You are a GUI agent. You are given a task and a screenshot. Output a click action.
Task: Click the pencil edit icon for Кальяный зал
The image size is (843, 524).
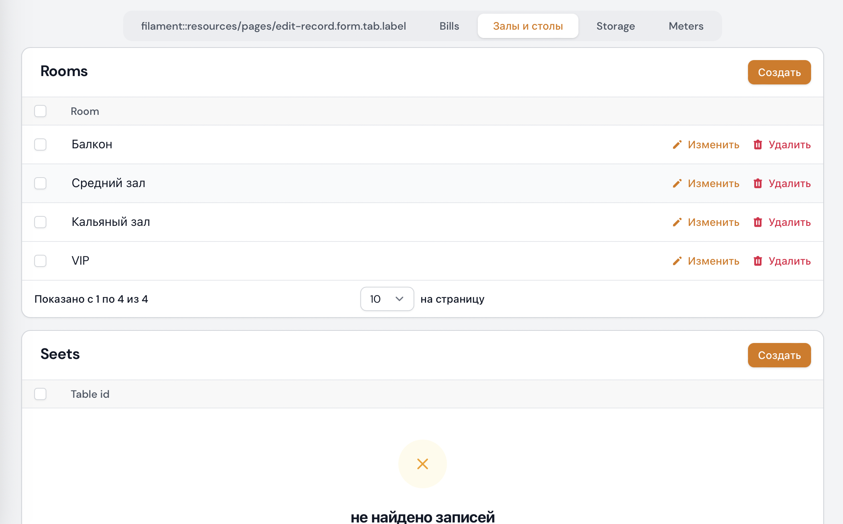pyautogui.click(x=677, y=222)
